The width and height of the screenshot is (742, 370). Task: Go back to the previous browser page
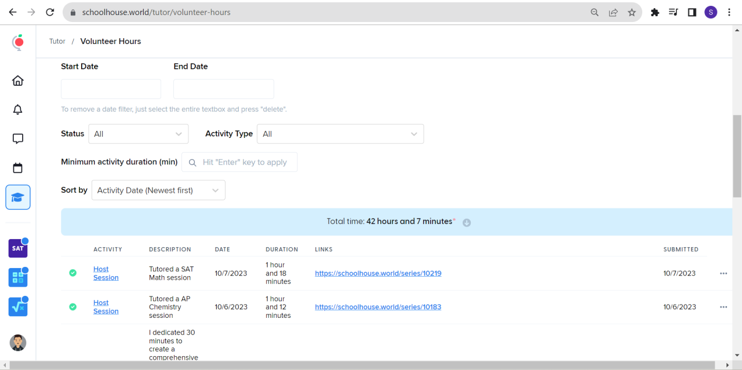[x=13, y=12]
